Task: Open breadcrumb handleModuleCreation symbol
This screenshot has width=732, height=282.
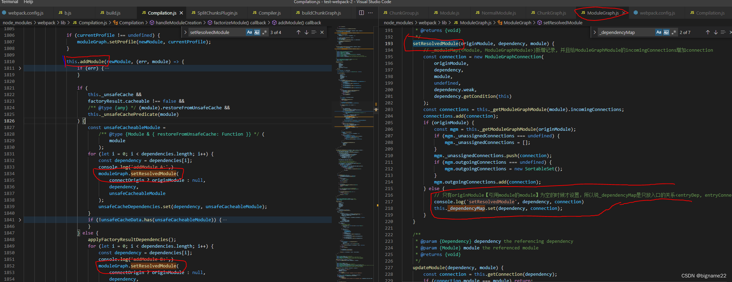Action: click(178, 23)
